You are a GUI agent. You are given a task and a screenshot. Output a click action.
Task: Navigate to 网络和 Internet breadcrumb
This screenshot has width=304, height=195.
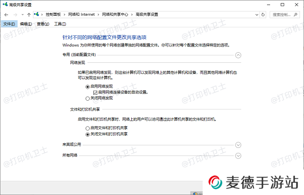click(x=82, y=15)
